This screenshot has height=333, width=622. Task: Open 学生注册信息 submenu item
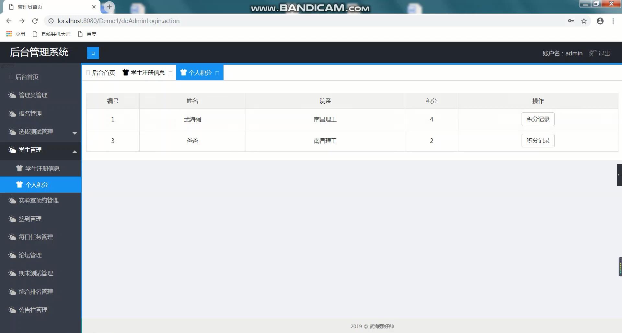(40, 168)
